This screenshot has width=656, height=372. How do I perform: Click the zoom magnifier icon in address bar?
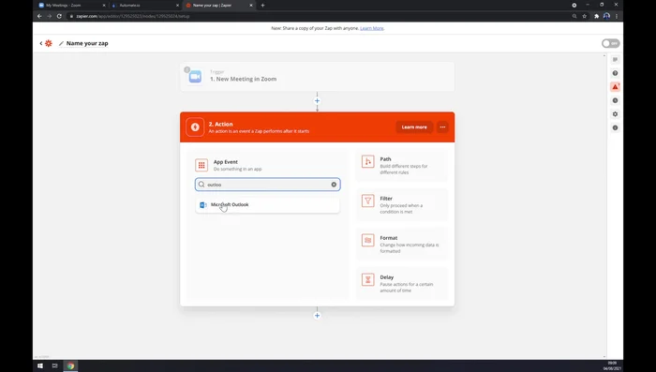click(574, 16)
